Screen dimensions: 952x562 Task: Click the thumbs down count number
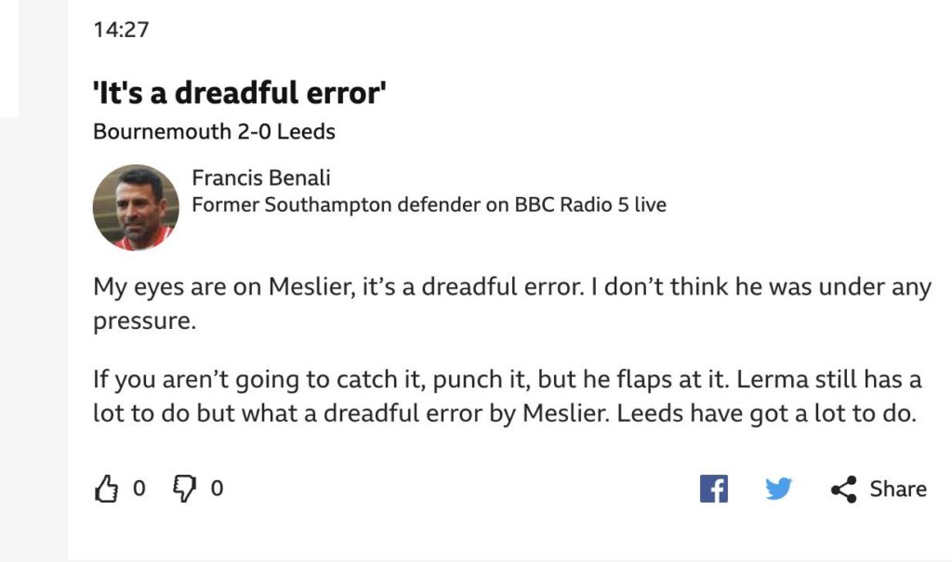(x=217, y=489)
